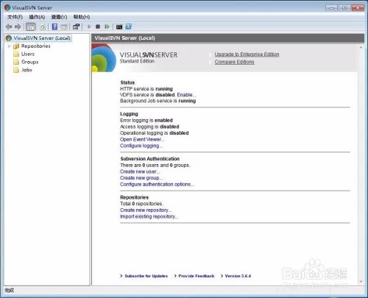Screen dimensions: 368x298
Task: Click the Groups folder icon in tree
Action: pyautogui.click(x=16, y=62)
